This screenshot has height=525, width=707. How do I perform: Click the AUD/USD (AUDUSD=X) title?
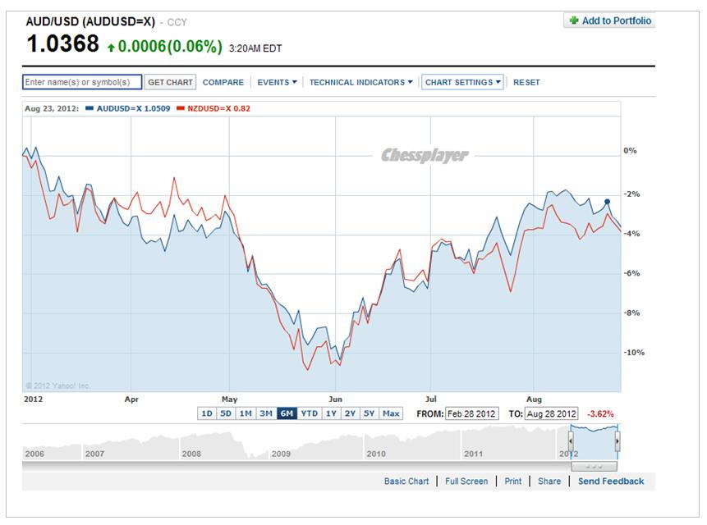click(x=90, y=21)
